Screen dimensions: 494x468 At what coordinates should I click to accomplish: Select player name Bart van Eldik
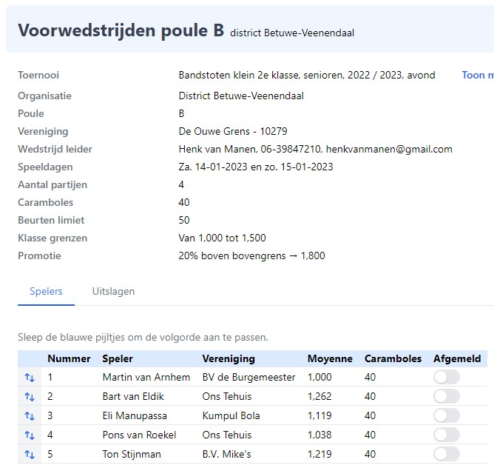pyautogui.click(x=133, y=396)
